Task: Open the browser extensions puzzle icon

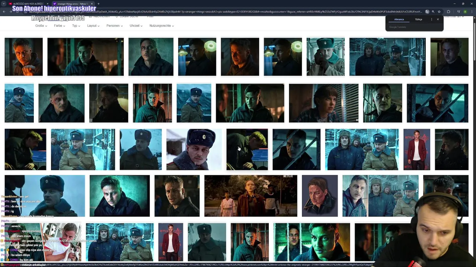Action: [x=448, y=11]
